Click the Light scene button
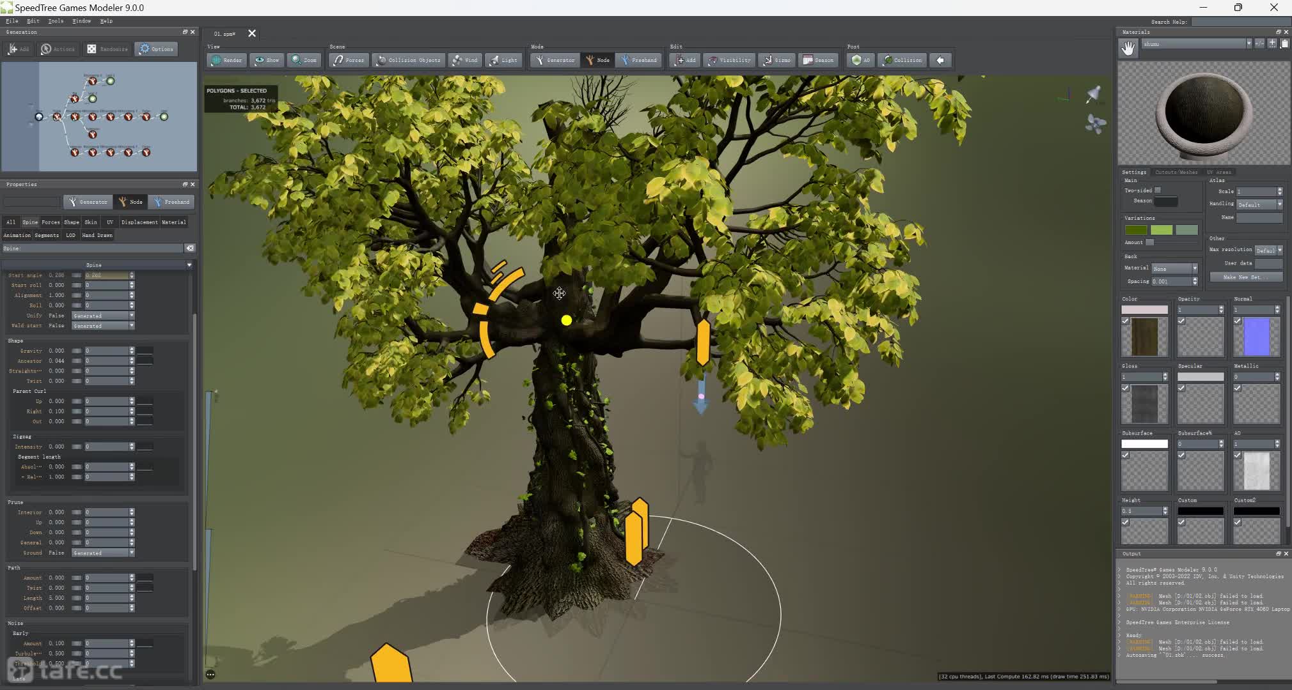 tap(503, 60)
